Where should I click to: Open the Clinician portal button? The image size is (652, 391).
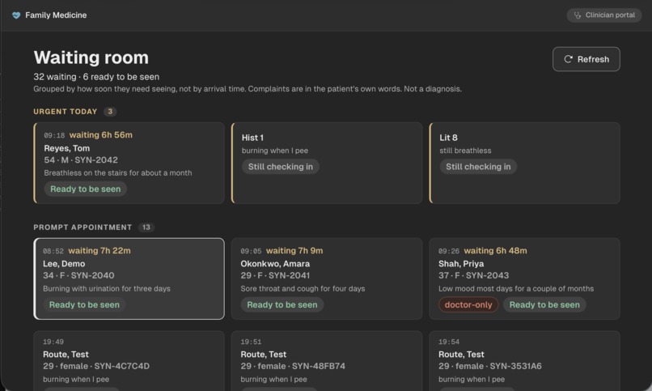tap(603, 15)
